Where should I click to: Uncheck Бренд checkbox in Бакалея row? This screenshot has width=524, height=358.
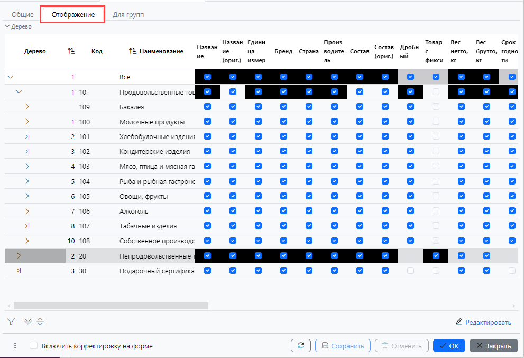[283, 107]
